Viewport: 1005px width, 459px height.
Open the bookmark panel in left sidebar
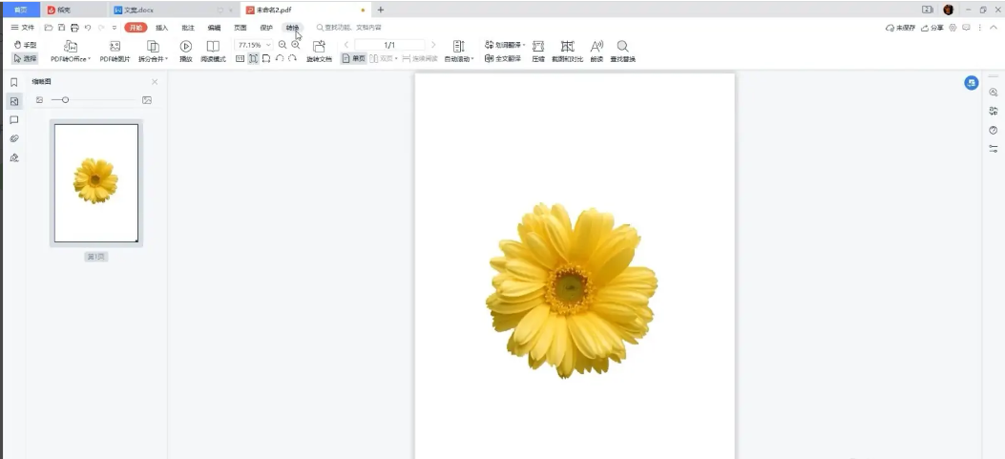coord(14,83)
